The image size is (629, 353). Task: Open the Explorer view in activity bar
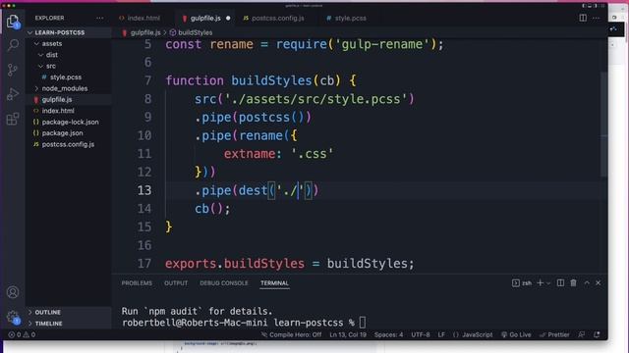[13, 22]
